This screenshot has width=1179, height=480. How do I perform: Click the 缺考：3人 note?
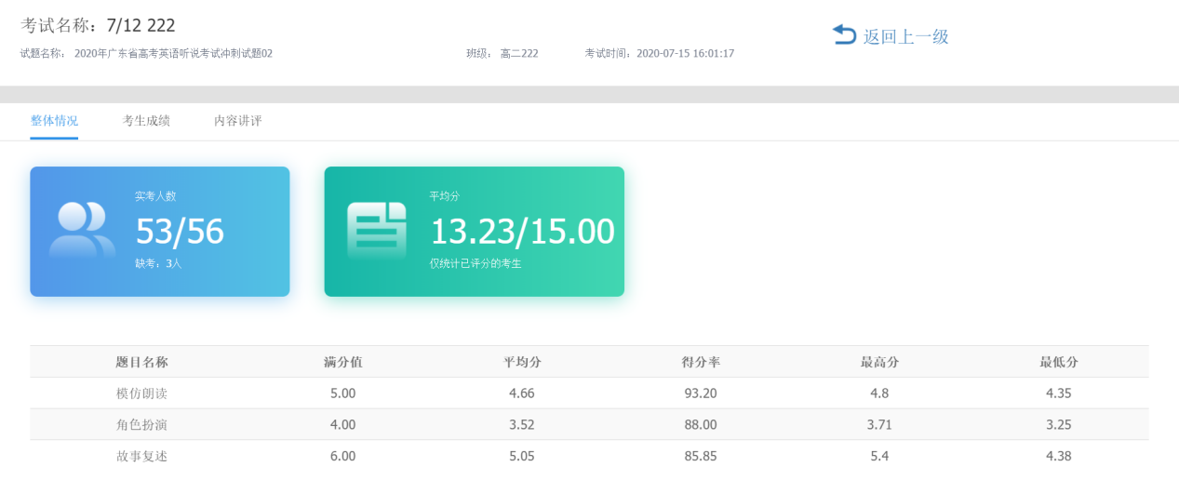158,264
